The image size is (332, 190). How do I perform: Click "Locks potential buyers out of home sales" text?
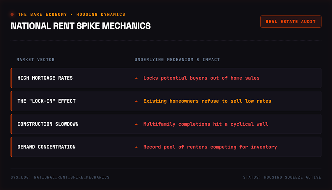[x=201, y=78]
